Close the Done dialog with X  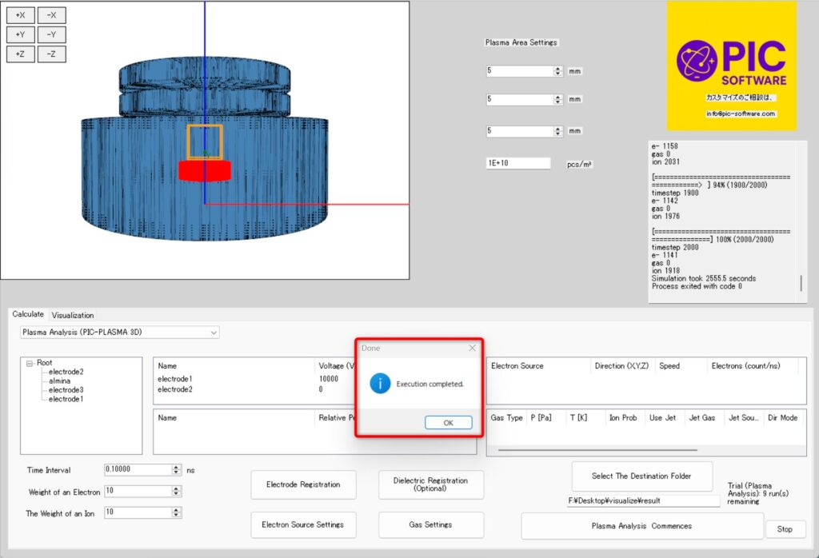tap(472, 349)
